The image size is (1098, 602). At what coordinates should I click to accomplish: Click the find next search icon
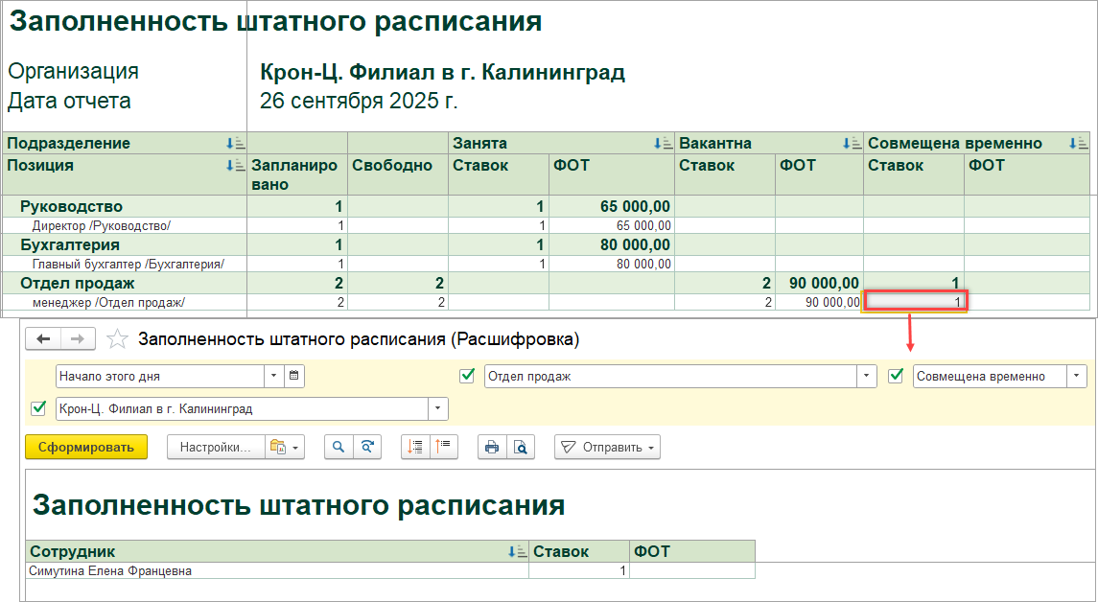[366, 447]
